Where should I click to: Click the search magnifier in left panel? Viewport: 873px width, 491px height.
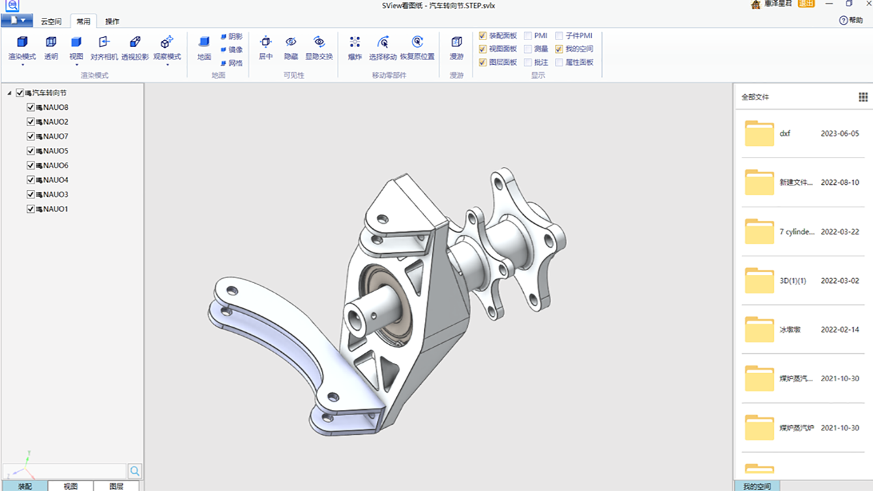[134, 470]
